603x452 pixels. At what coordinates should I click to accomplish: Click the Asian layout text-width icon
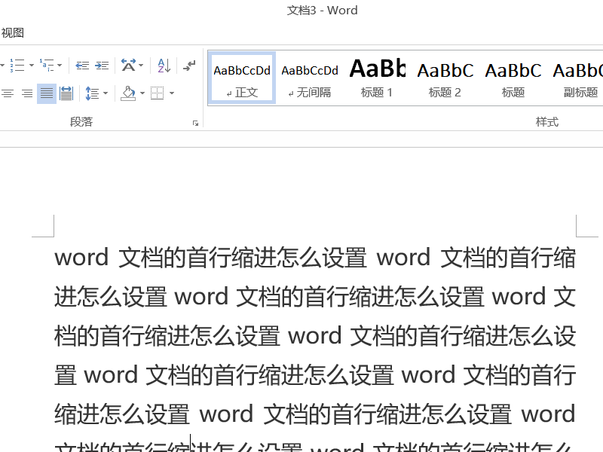coord(128,66)
